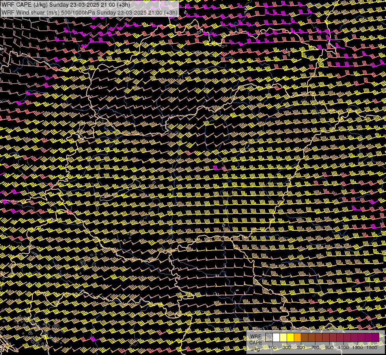The image size is (386, 355).
Task: Click the 1300 tick label in the legend
Action: (358, 348)
